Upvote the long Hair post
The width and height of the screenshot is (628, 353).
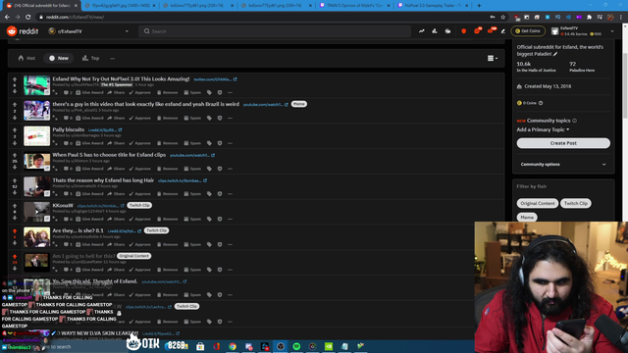tap(15, 180)
